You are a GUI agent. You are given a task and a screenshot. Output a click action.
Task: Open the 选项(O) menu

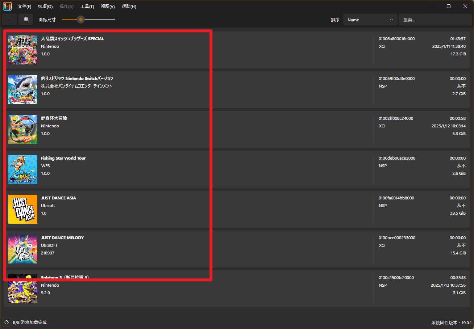(x=45, y=7)
